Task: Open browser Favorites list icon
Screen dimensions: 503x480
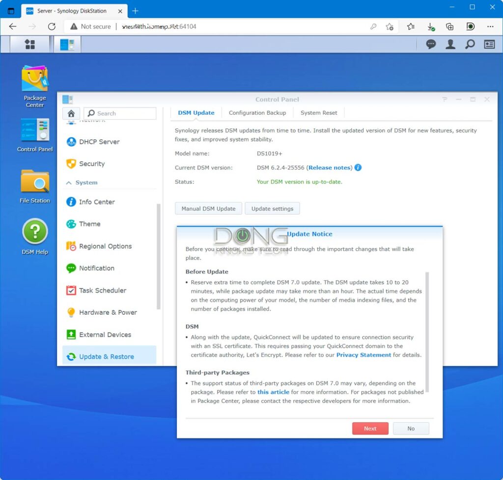Action: pyautogui.click(x=411, y=26)
